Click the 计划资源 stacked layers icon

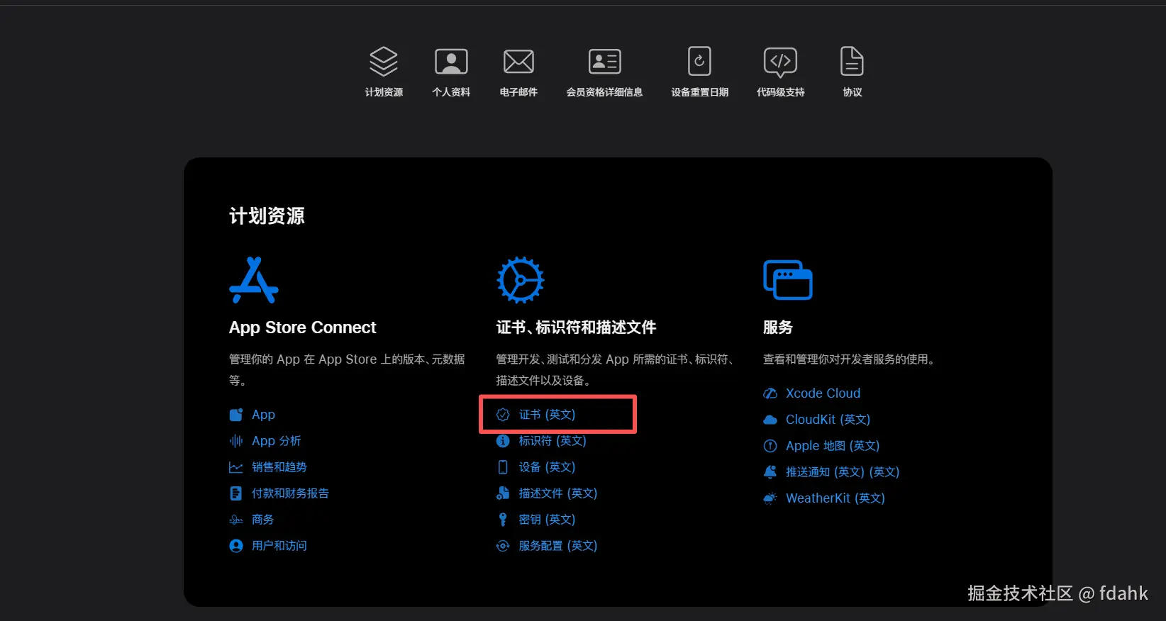coord(384,62)
